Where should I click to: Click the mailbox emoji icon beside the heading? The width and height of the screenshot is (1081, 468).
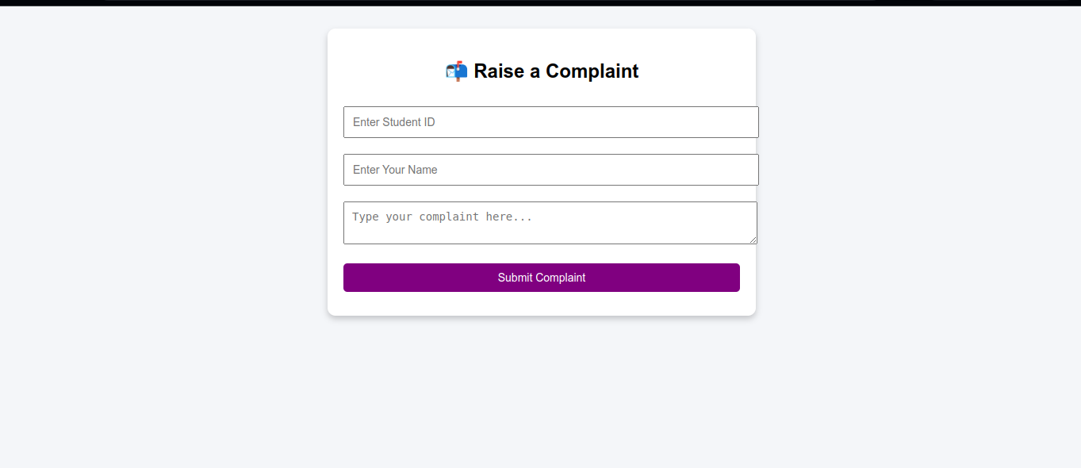pyautogui.click(x=456, y=71)
